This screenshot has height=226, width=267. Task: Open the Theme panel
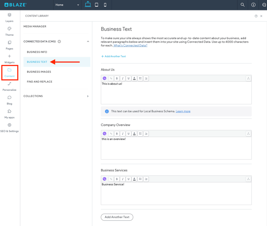[x=9, y=31]
